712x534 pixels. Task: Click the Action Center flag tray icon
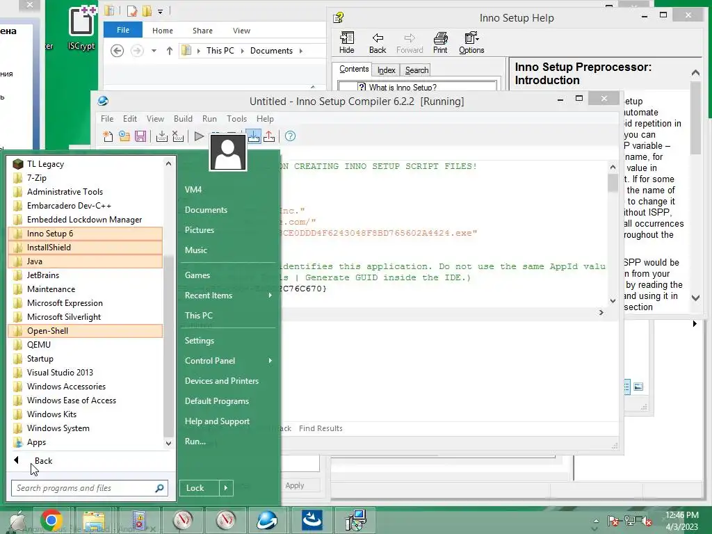(x=613, y=520)
